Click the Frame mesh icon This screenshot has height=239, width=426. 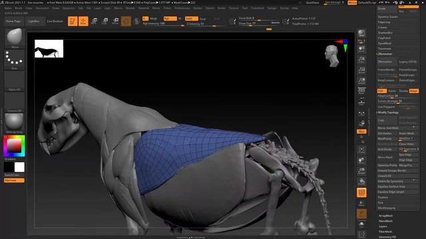click(361, 150)
